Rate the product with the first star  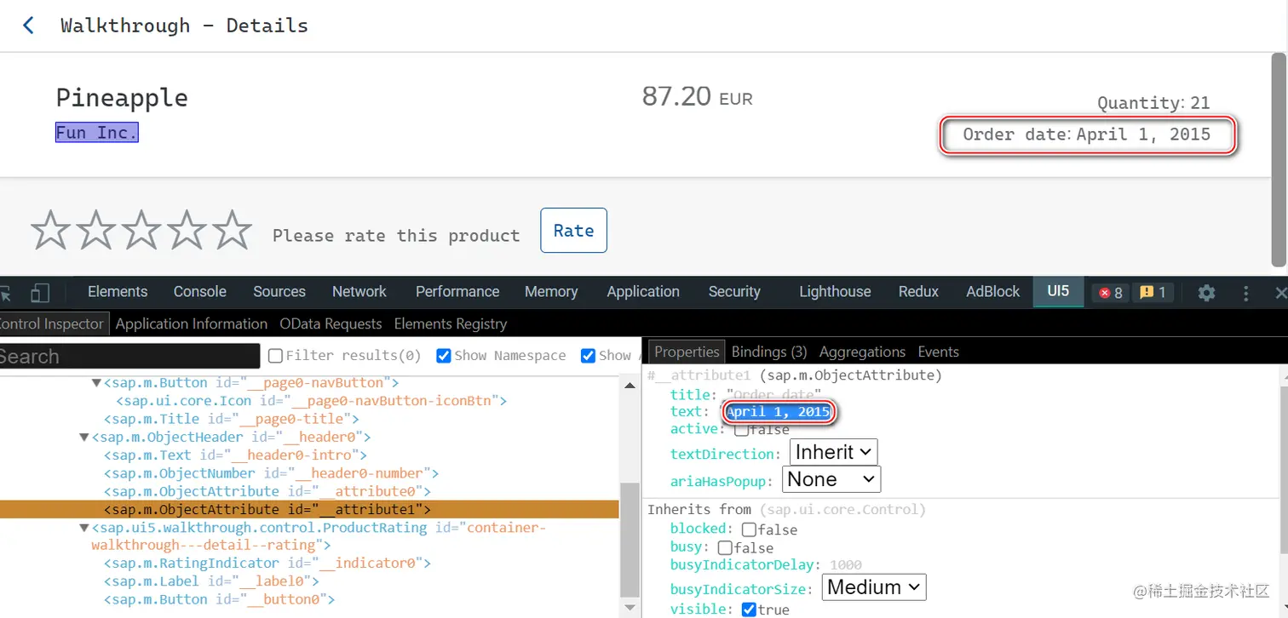50,230
